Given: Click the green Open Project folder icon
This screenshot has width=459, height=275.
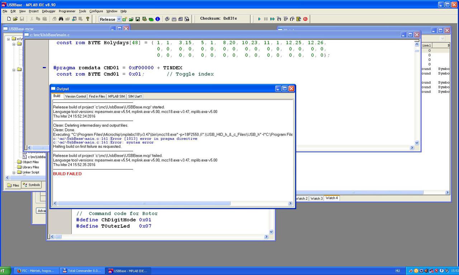Looking at the screenshot, I should (131, 19).
